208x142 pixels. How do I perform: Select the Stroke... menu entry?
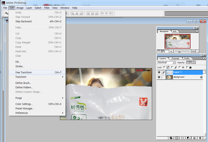click(x=37, y=66)
